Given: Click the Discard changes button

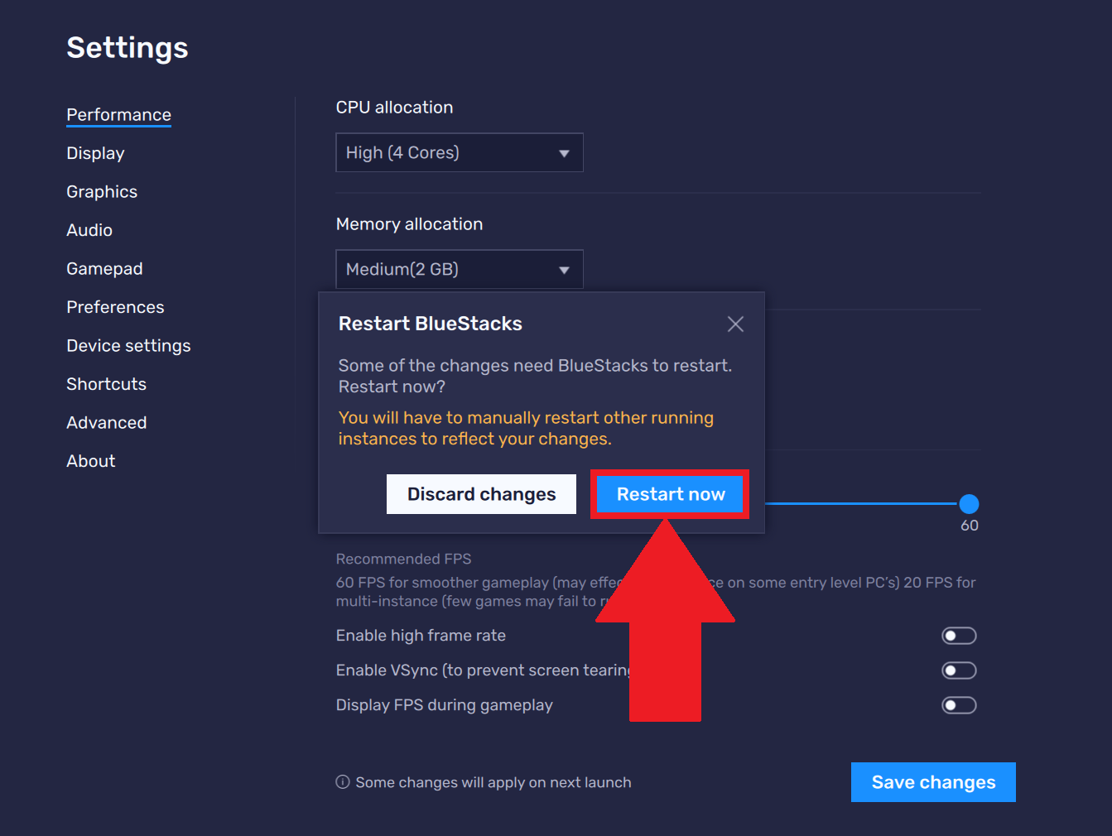Looking at the screenshot, I should point(481,494).
